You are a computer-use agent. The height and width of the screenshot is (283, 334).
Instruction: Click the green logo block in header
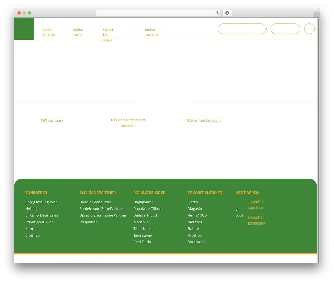point(24,29)
